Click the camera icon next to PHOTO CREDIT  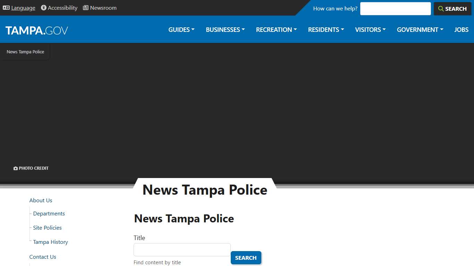15,168
